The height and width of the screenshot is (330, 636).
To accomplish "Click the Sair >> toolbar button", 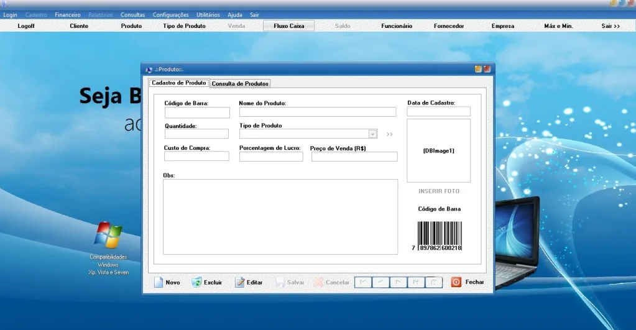I will pos(611,26).
